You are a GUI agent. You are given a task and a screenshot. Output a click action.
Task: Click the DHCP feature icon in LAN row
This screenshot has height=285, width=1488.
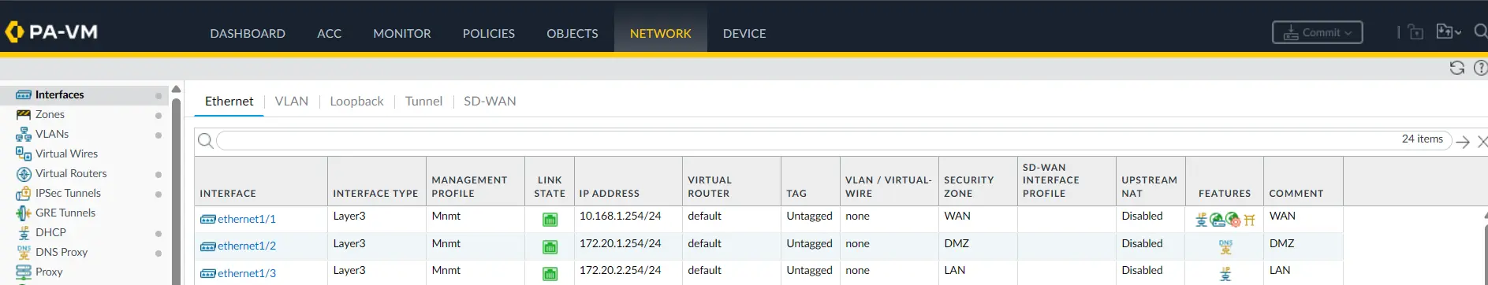coord(1225,275)
